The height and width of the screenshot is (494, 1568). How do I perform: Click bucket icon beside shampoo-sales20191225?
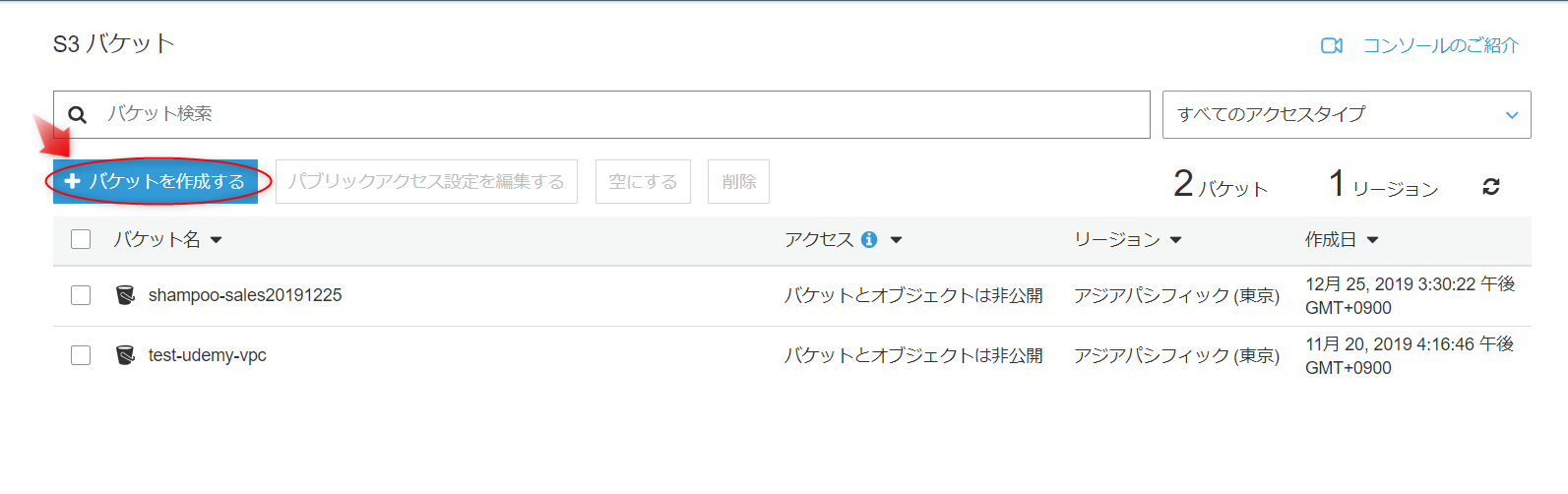click(x=125, y=295)
